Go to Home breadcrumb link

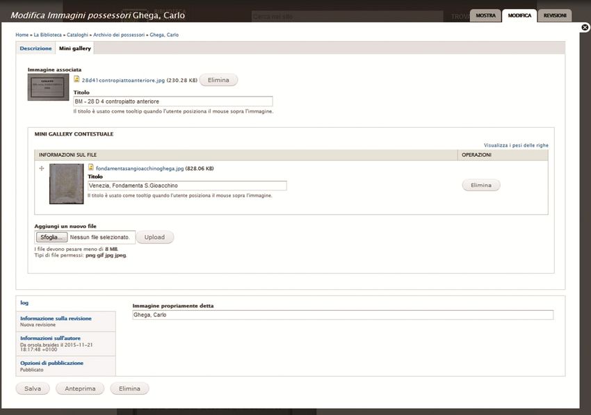click(22, 35)
